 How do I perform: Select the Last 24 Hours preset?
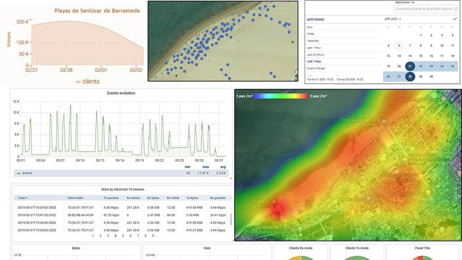(x=315, y=55)
